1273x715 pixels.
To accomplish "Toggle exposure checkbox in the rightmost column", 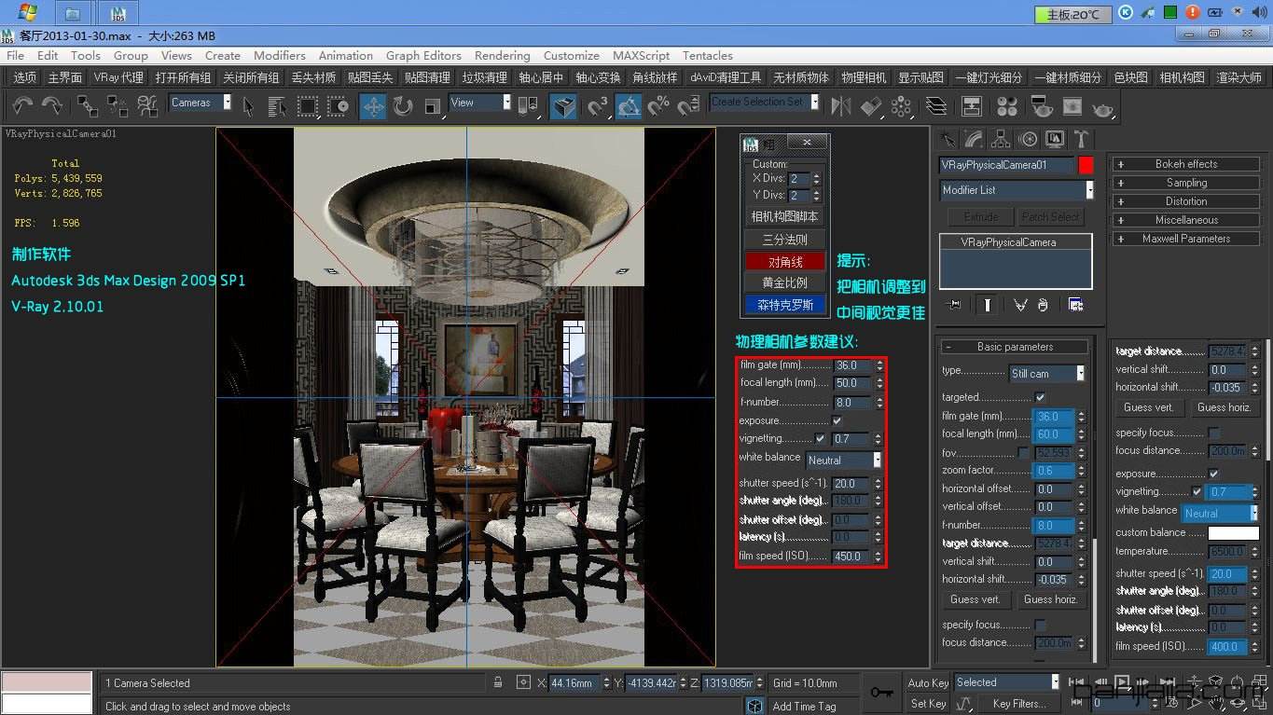I will pos(1213,474).
